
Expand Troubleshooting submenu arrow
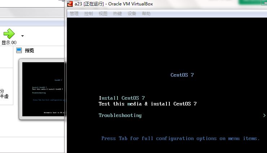[x=264, y=115]
